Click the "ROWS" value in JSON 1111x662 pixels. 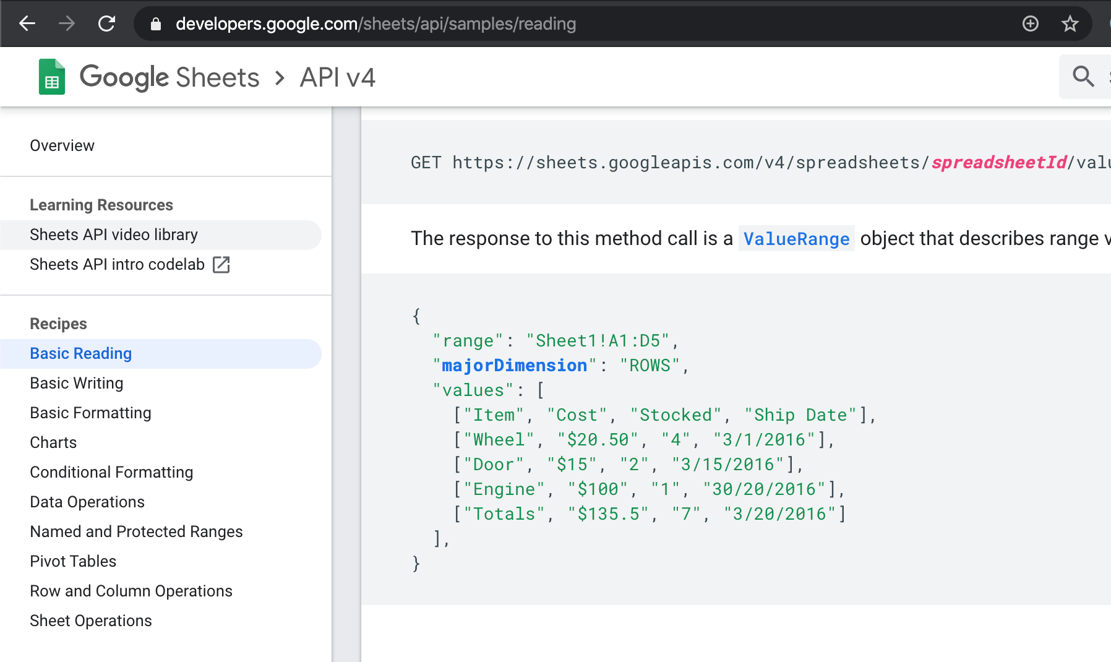click(650, 365)
